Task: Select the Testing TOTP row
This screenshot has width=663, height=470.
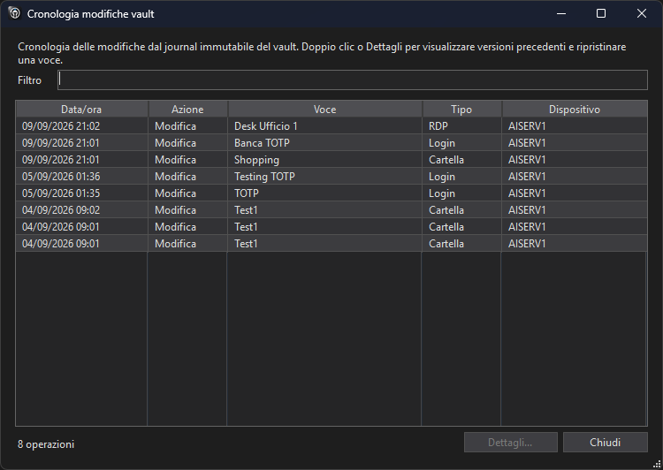Action: pyautogui.click(x=331, y=177)
